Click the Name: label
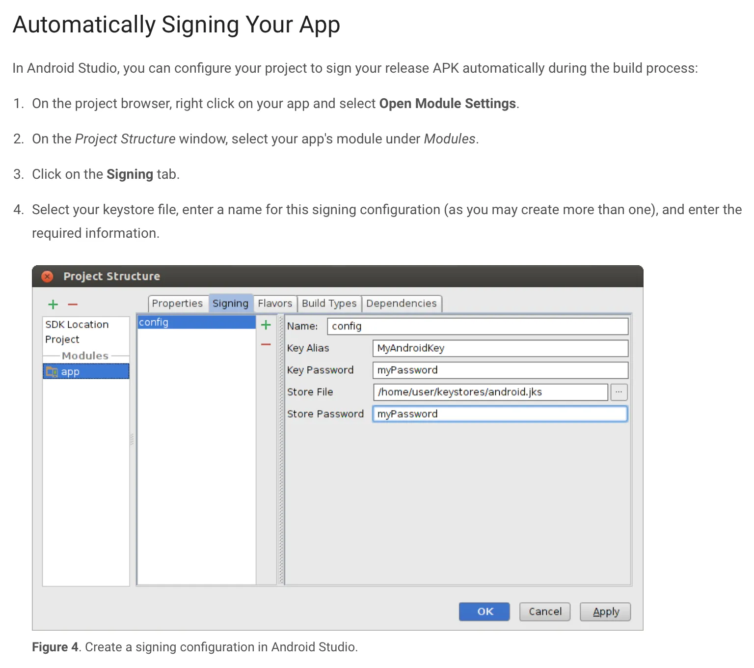Viewport: 754px width, 668px height. (x=302, y=326)
